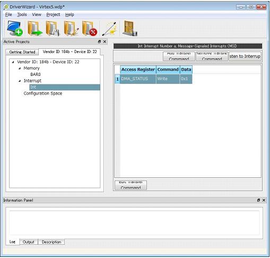Select row number 1 header in table
Viewport: 270px width, 258px height.
tap(117, 79)
